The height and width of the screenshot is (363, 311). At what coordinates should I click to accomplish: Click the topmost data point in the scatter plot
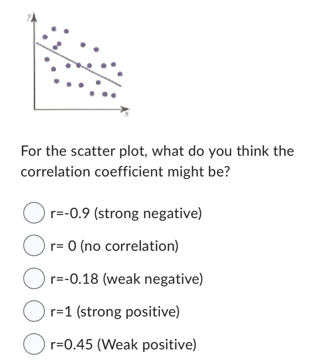(x=53, y=28)
